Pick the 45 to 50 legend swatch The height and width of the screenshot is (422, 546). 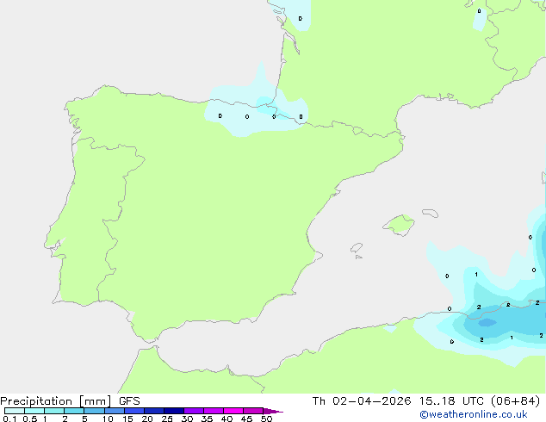coord(253,411)
